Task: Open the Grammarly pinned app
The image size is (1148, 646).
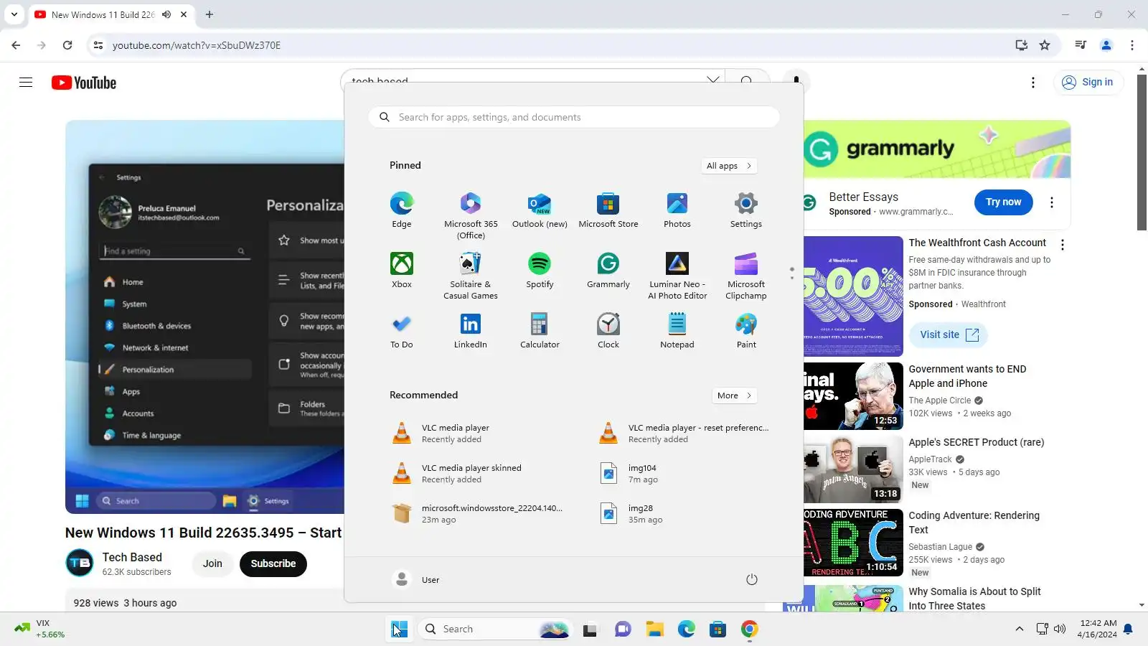Action: 608,270
